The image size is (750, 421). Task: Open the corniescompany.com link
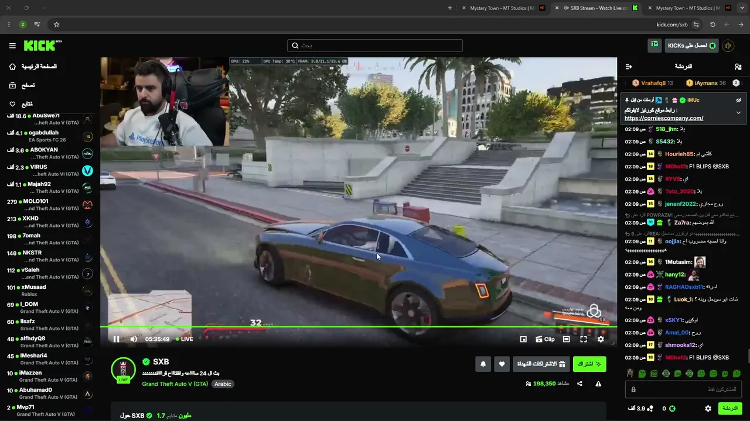(x=664, y=118)
